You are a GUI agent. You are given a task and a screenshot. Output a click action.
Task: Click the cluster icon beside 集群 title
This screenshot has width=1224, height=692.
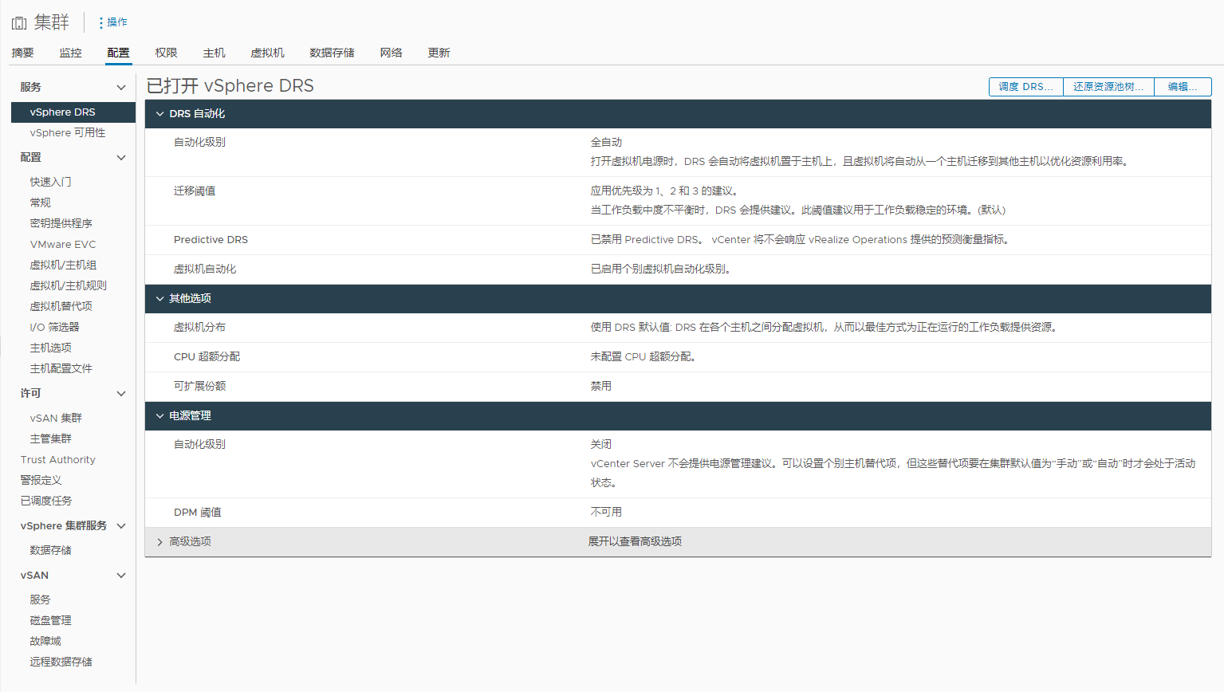(19, 23)
